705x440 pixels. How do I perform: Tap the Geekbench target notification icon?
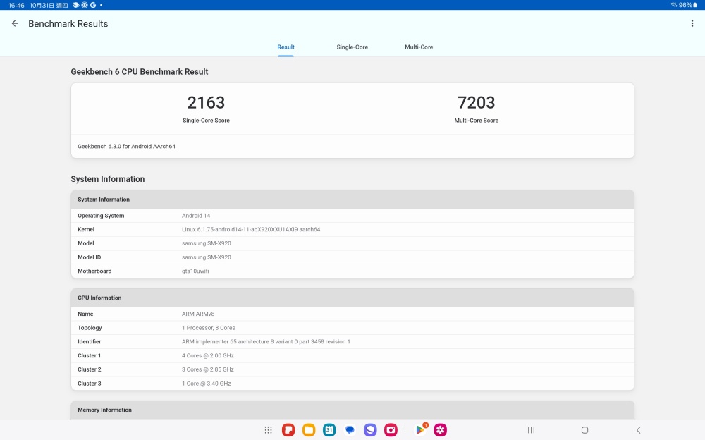(x=85, y=5)
